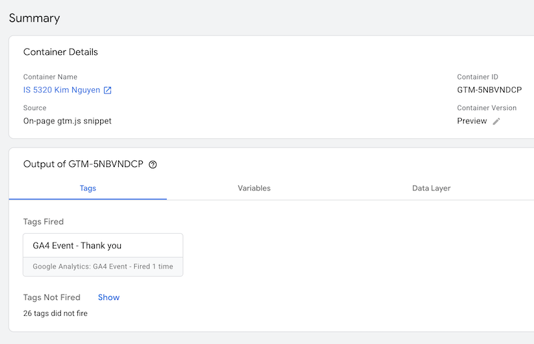Select the GTM-5NBVNDCP container ID value
This screenshot has height=344, width=534.
click(x=489, y=90)
